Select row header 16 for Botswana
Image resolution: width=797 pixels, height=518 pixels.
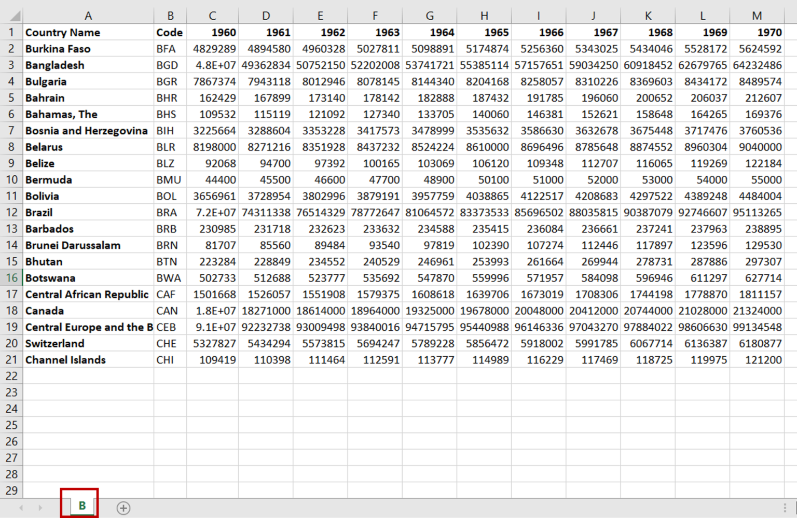tap(11, 278)
